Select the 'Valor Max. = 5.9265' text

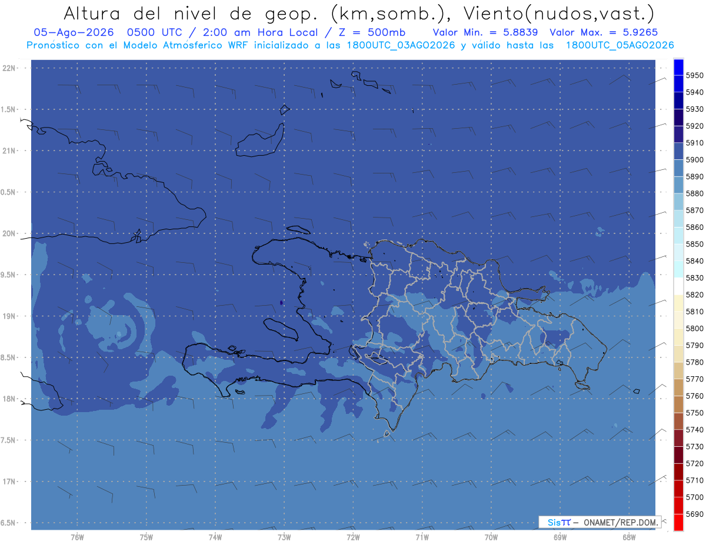tap(603, 32)
